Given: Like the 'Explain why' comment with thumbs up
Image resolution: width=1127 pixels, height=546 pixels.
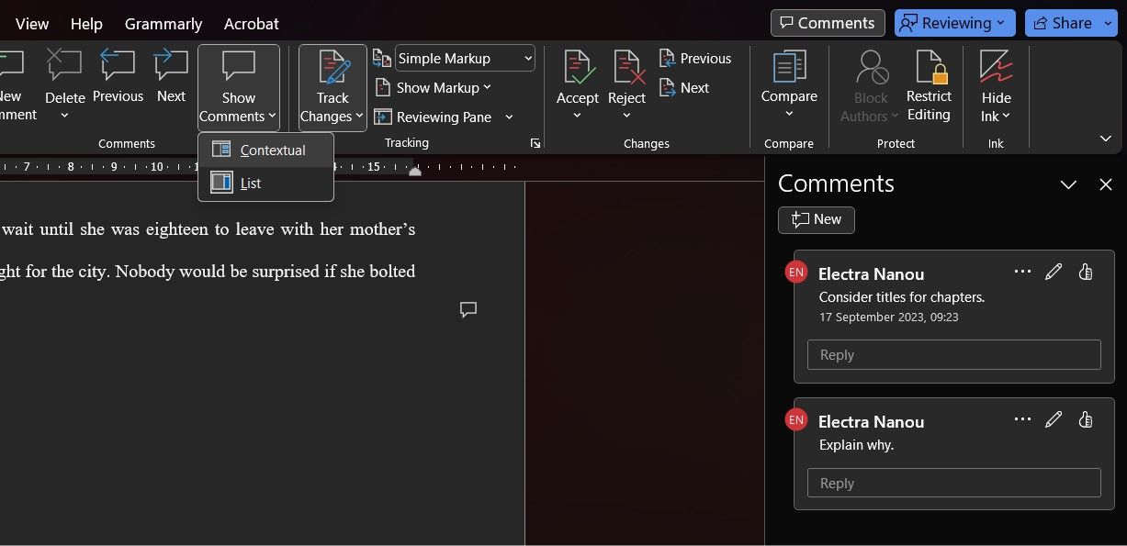Looking at the screenshot, I should [1085, 419].
